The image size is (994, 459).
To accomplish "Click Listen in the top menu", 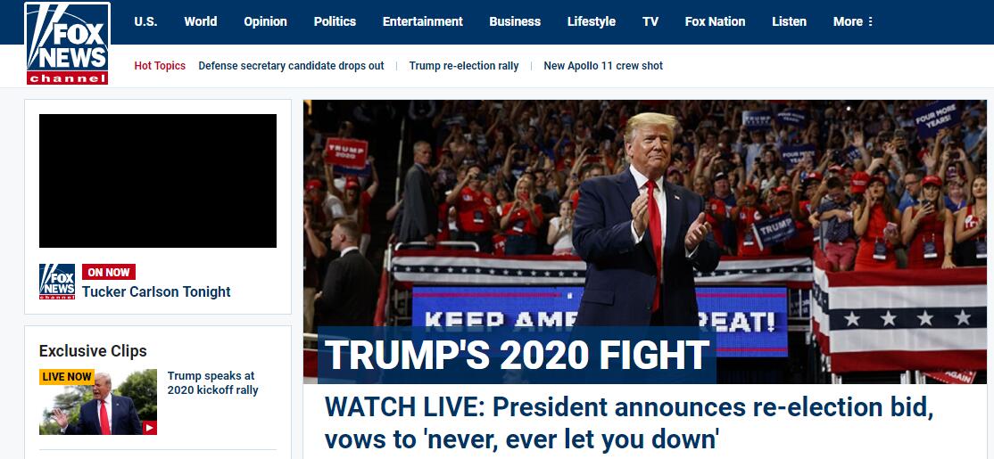I will [x=790, y=21].
